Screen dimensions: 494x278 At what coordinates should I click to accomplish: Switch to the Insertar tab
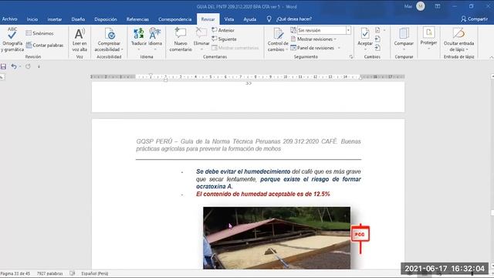(x=55, y=19)
